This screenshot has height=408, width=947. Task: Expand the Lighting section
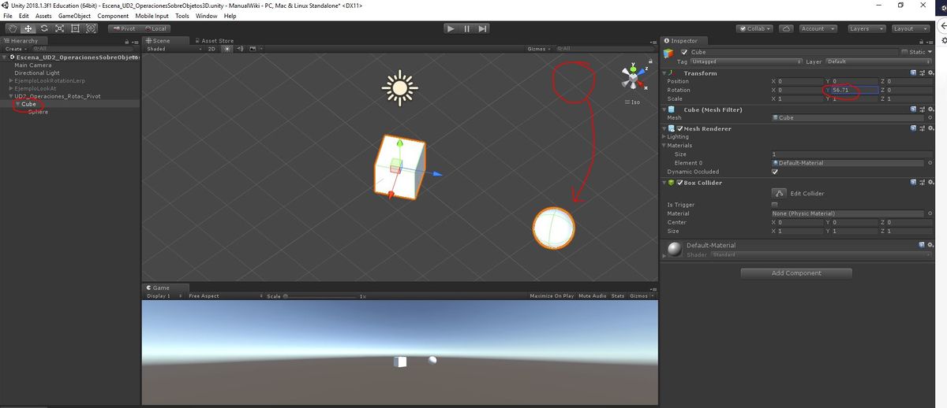coord(664,137)
